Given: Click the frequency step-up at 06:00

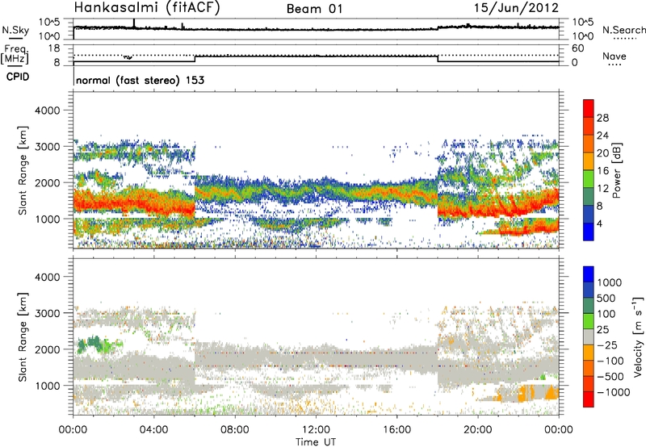Looking at the screenshot, I should pyautogui.click(x=195, y=58).
